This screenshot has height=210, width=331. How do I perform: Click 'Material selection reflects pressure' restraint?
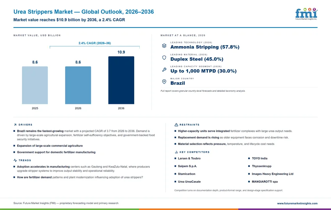[x=226, y=144]
